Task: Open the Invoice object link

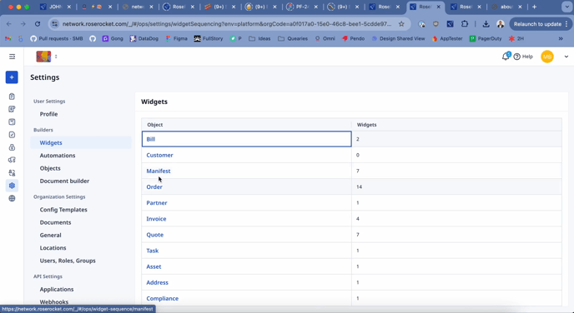Action: 156,219
